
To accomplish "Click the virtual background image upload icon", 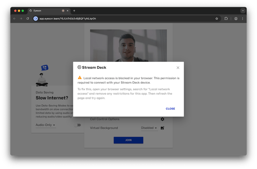I will pyautogui.click(x=162, y=128).
